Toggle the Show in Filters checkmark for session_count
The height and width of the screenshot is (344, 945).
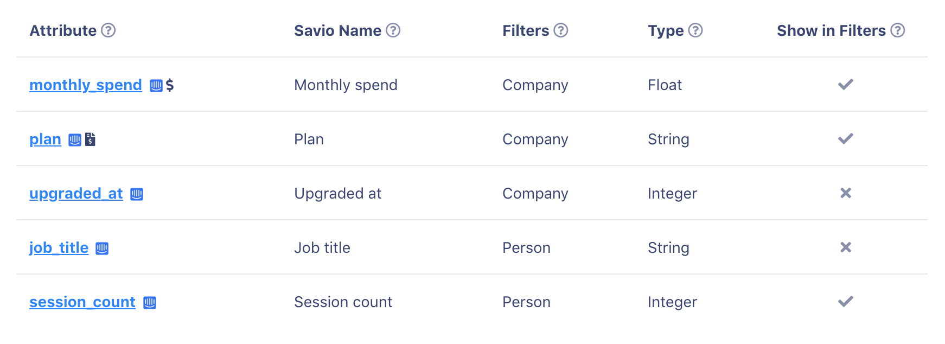coord(846,301)
